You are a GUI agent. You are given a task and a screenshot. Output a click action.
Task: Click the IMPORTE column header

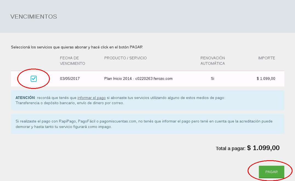click(267, 58)
